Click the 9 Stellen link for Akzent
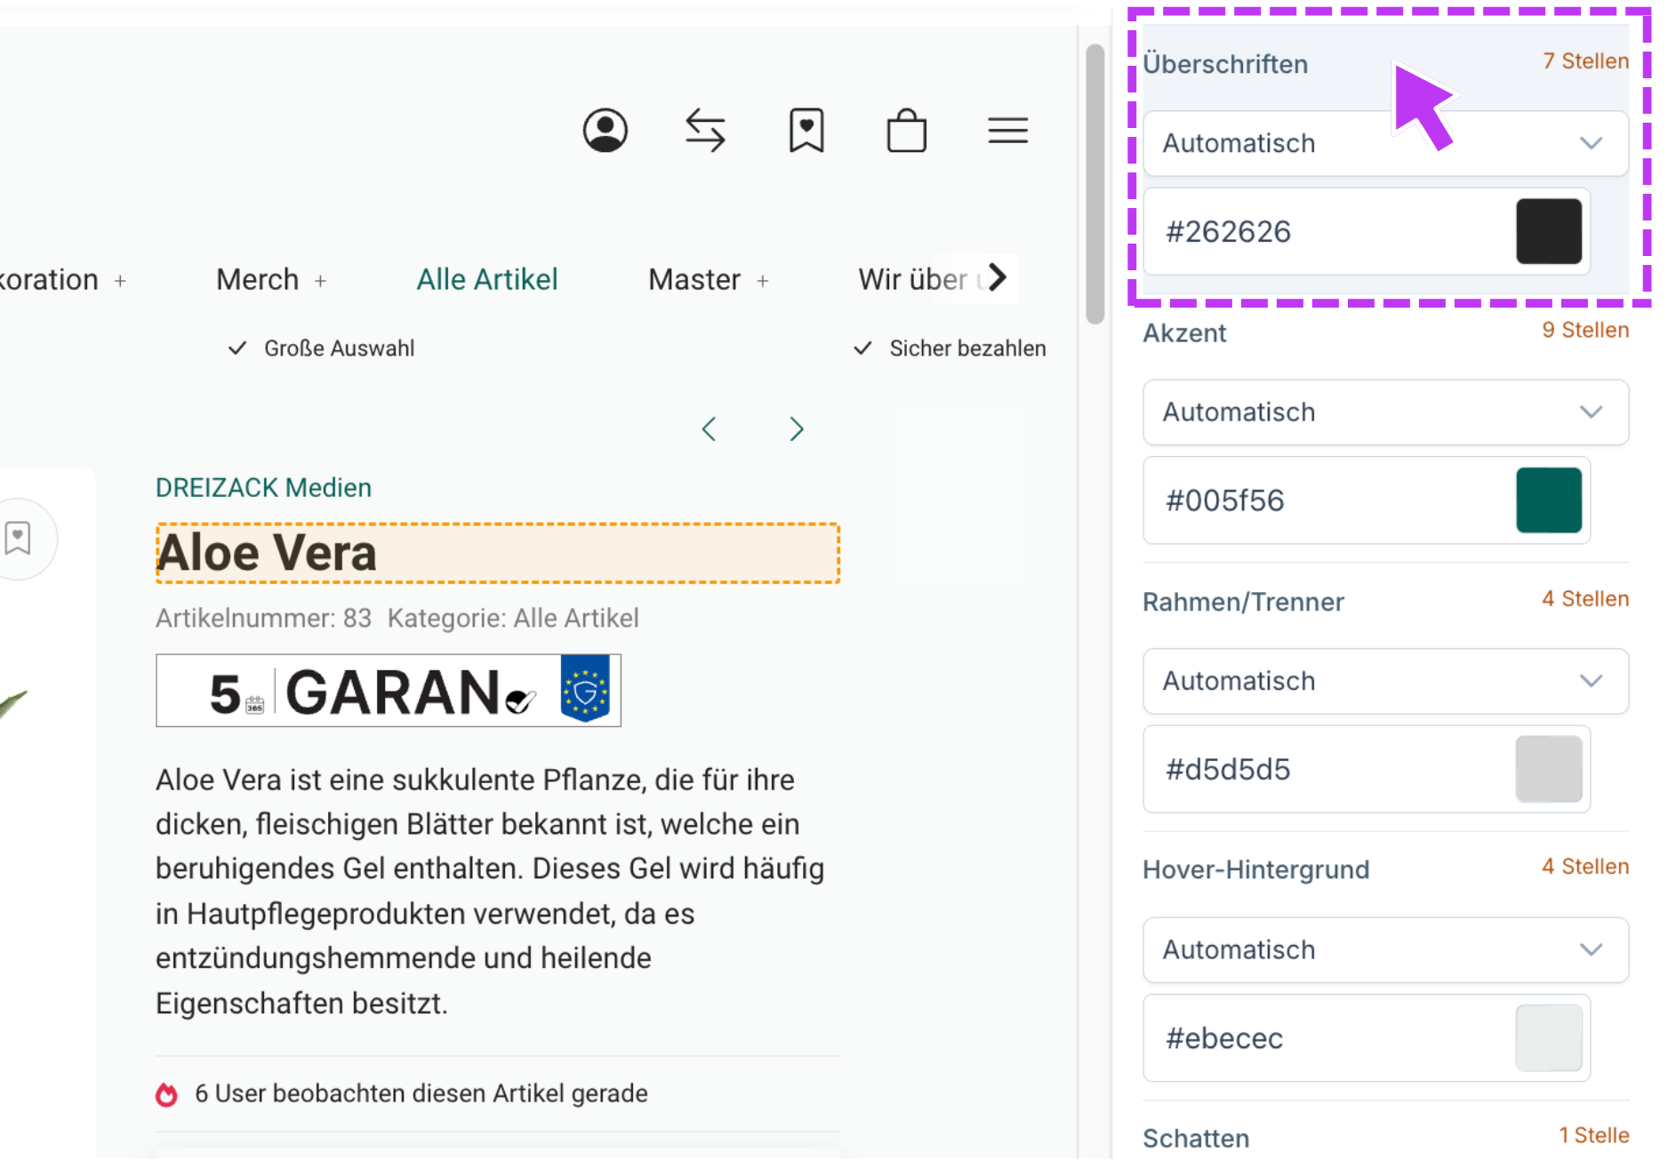 [x=1585, y=330]
